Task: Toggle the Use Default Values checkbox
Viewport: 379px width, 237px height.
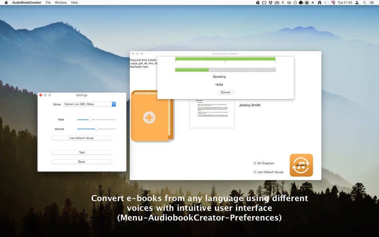Action: (x=255, y=172)
